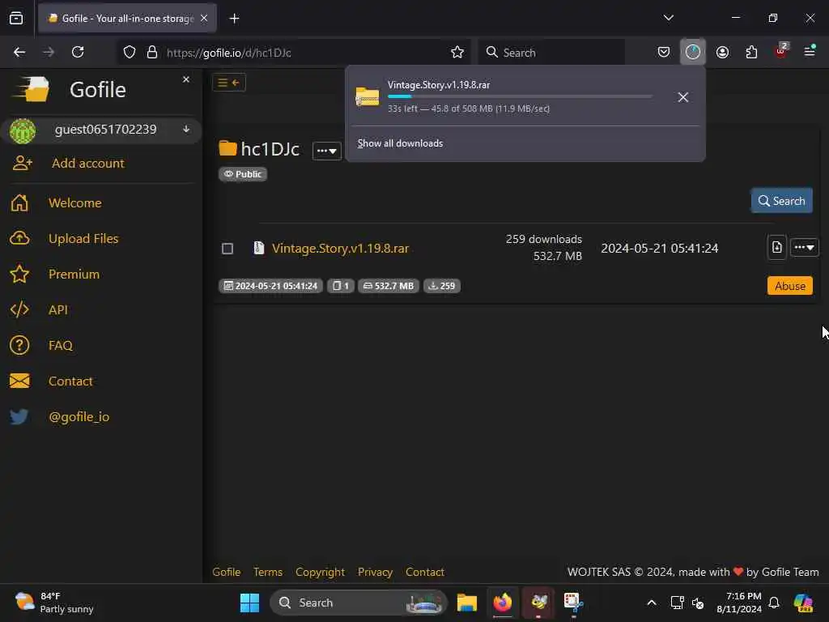Click the Twitter bird icon
Screen dimensions: 829x622
tap(19, 417)
